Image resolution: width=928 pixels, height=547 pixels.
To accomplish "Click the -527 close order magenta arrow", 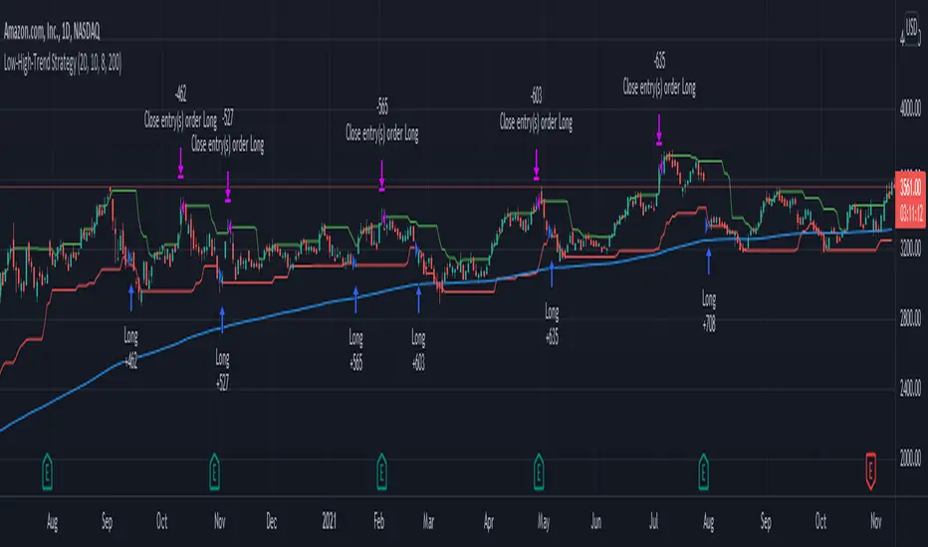I will tap(228, 187).
